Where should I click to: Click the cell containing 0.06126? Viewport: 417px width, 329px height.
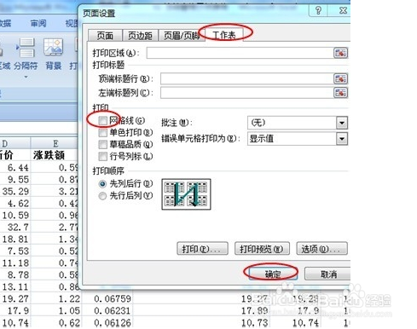(107, 323)
